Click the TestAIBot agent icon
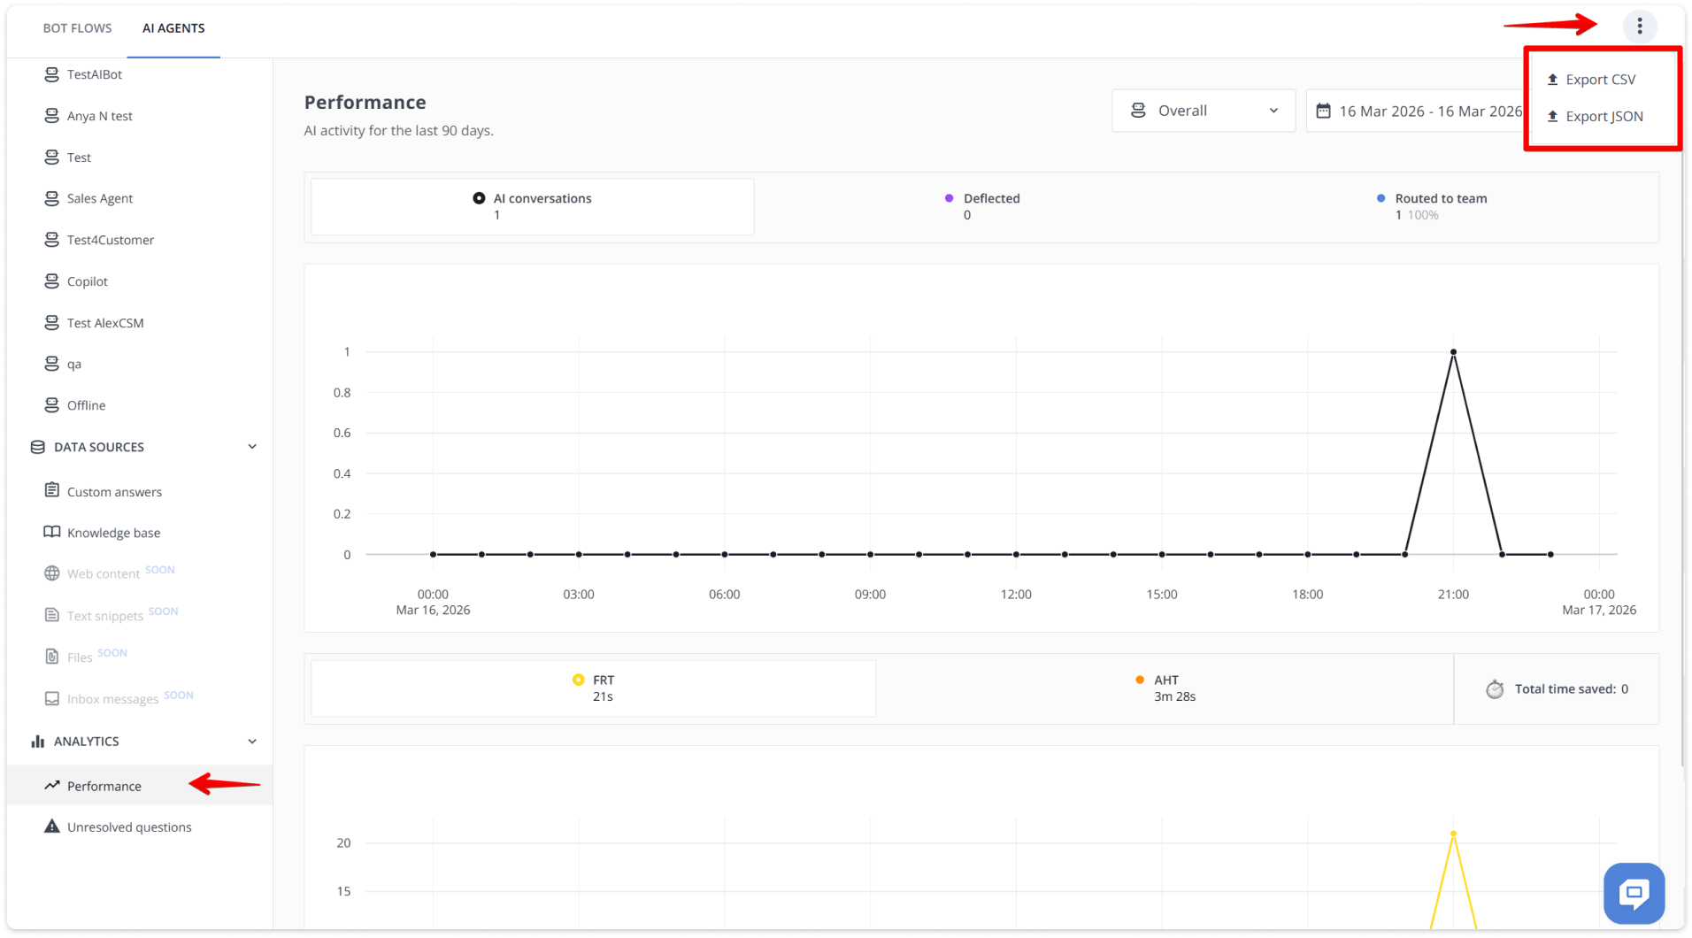1692x938 pixels. click(52, 73)
